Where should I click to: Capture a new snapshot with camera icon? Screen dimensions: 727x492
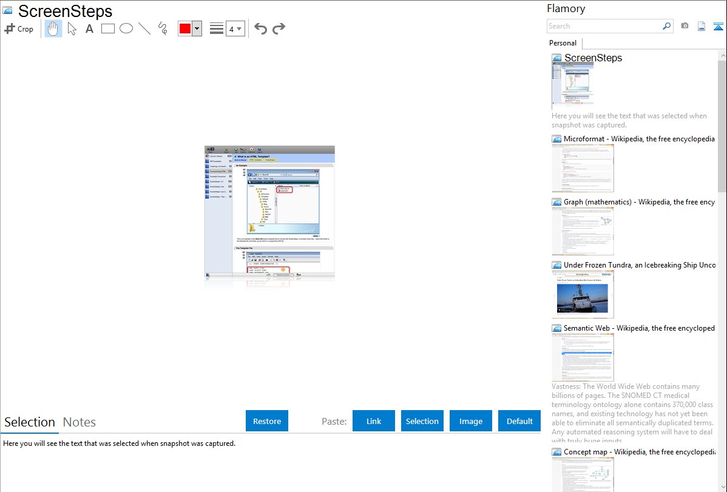coord(685,26)
